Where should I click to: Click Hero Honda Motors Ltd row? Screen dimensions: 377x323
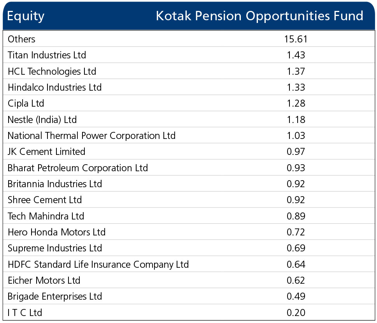click(x=189, y=232)
